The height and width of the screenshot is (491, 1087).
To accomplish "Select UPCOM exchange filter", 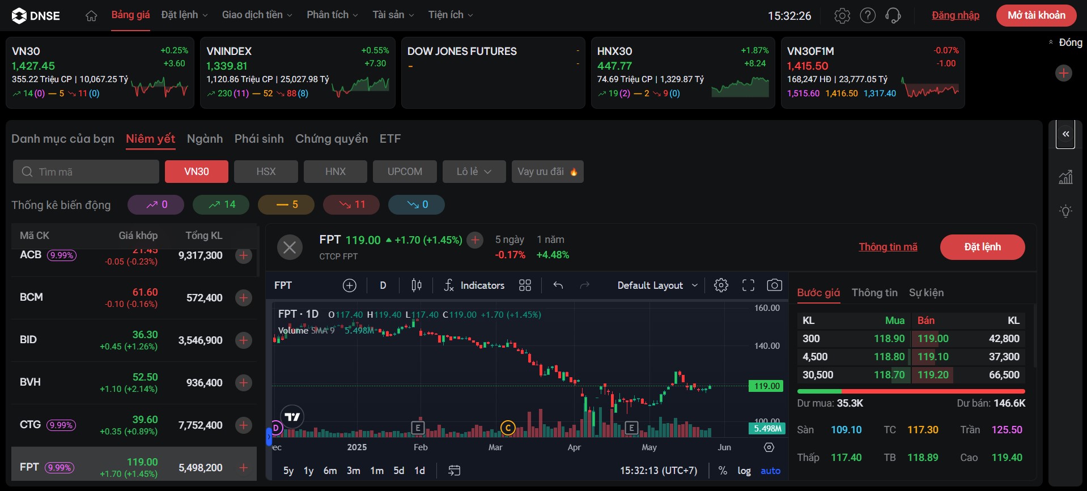I will pos(405,172).
